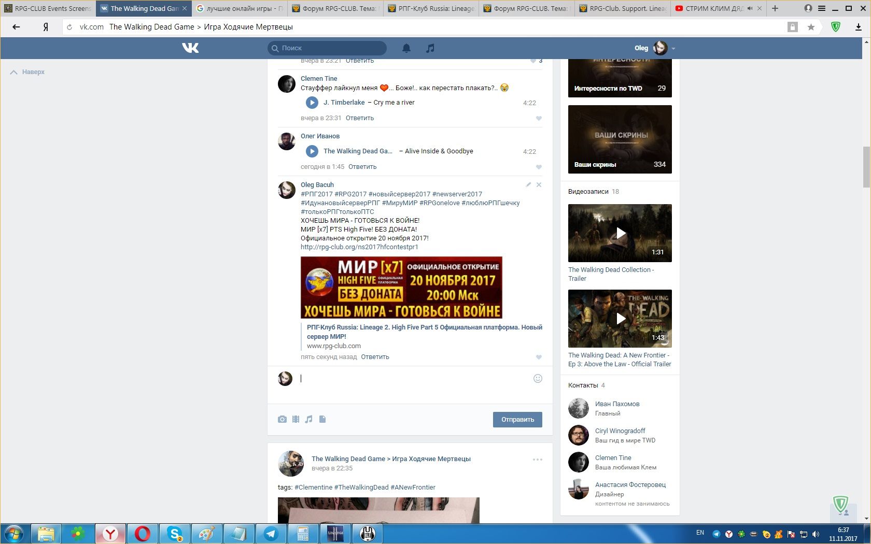The image size is (871, 544).
Task: Open Анастасия Фостеровец contact profile
Action: click(x=630, y=485)
